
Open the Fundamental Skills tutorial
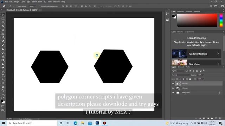pos(197,54)
